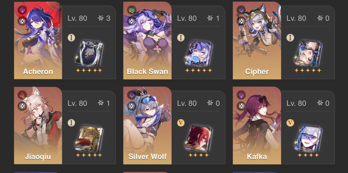The image size is (348, 173).
Task: Select the Jiaoqiu character portrait
Action: 38,125
